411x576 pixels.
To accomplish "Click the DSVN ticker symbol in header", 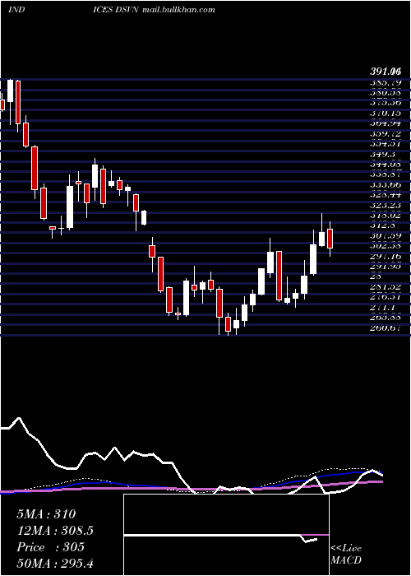I will [127, 10].
